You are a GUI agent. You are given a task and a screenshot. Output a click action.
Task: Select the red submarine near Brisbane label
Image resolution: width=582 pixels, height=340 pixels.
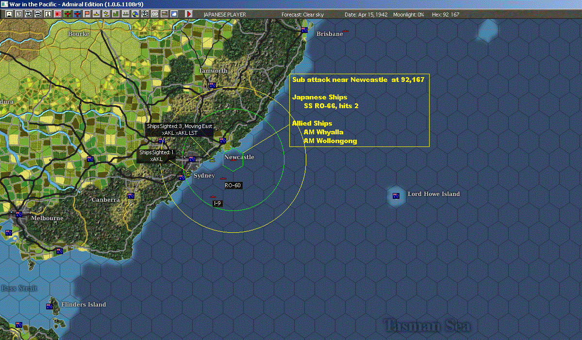(x=346, y=31)
